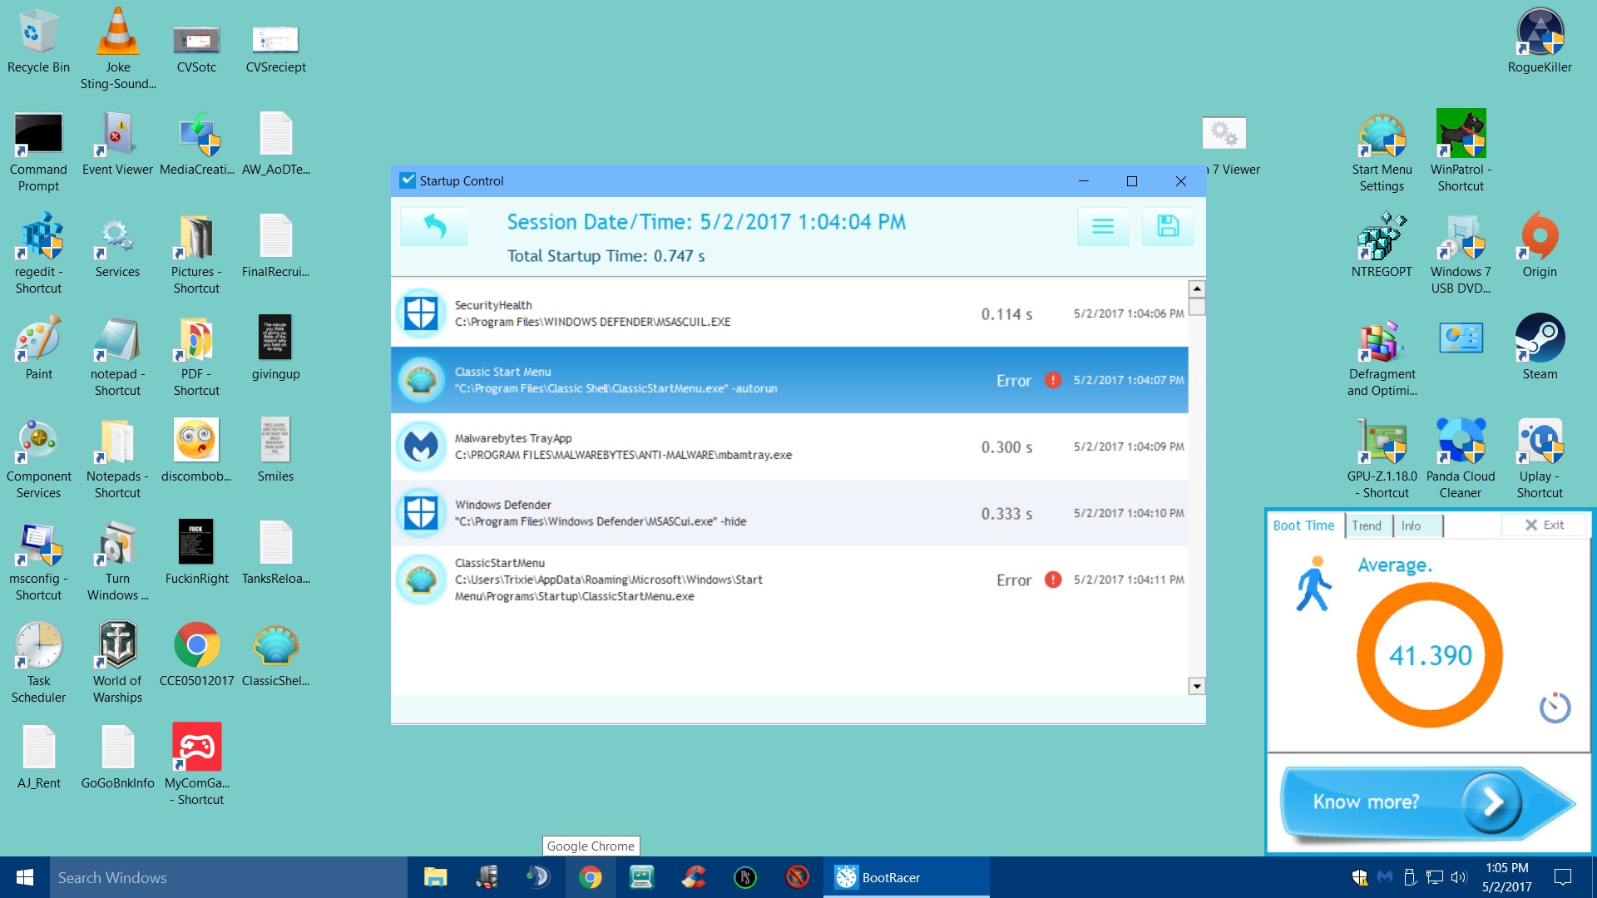Viewport: 1597px width, 898px height.
Task: Click the red error icon for Classic Start Menu
Action: click(1053, 380)
